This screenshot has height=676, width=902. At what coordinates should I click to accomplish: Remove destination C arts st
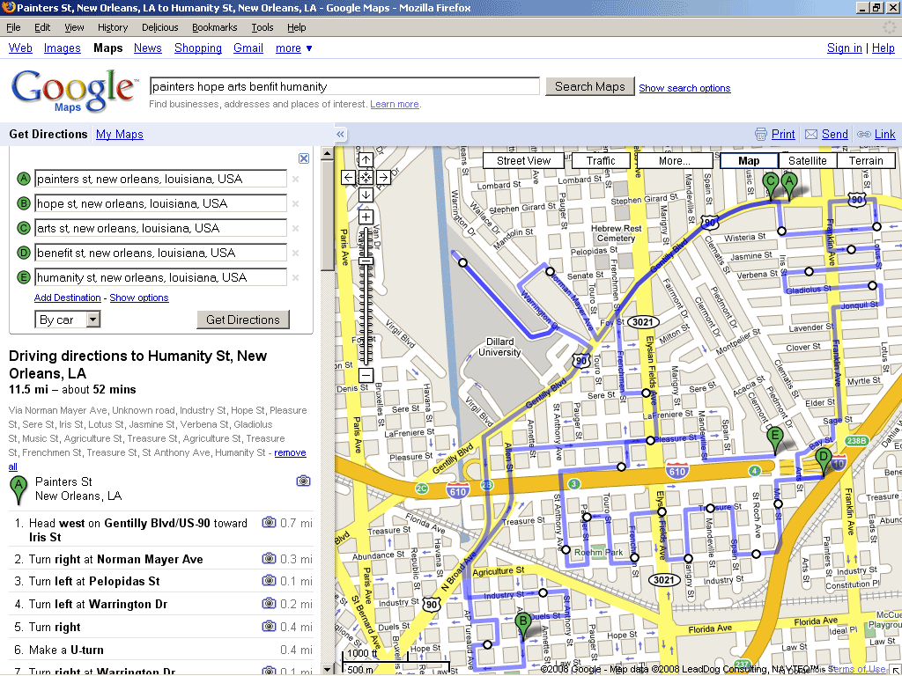[295, 229]
